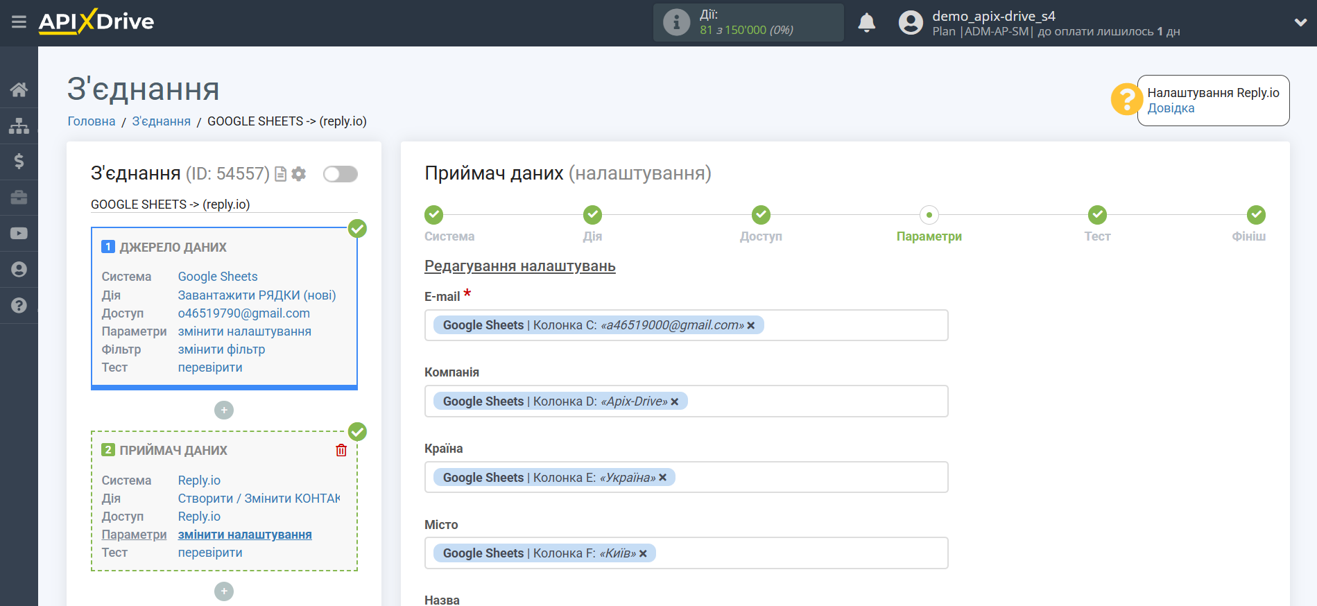Go to Параметри step
The height and width of the screenshot is (606, 1317).
pos(929,215)
